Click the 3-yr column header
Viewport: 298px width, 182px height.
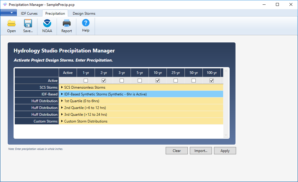(122, 73)
